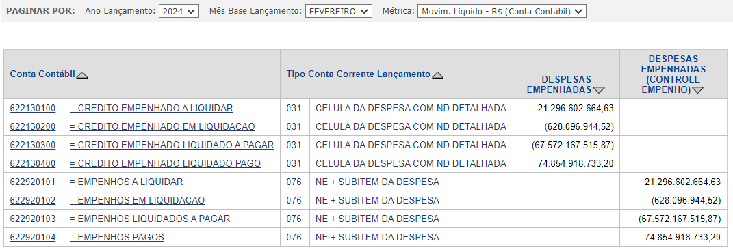
Task: Open Ano Lançamento 2024 dropdown
Action: click(x=179, y=11)
